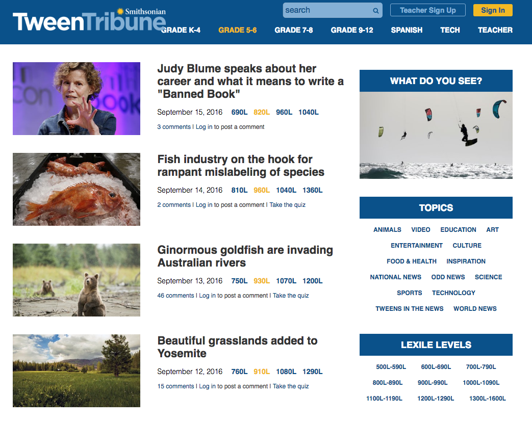Open the WORLD NEWS topic
532x423 pixels.
475,309
